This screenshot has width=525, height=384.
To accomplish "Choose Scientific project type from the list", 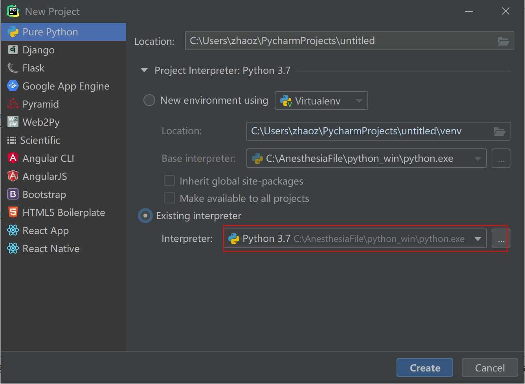I will click(x=40, y=140).
